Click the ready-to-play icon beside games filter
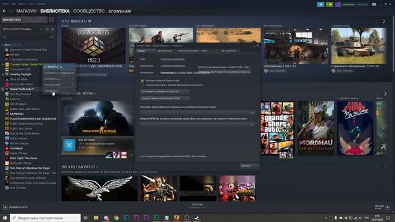 (x=52, y=29)
